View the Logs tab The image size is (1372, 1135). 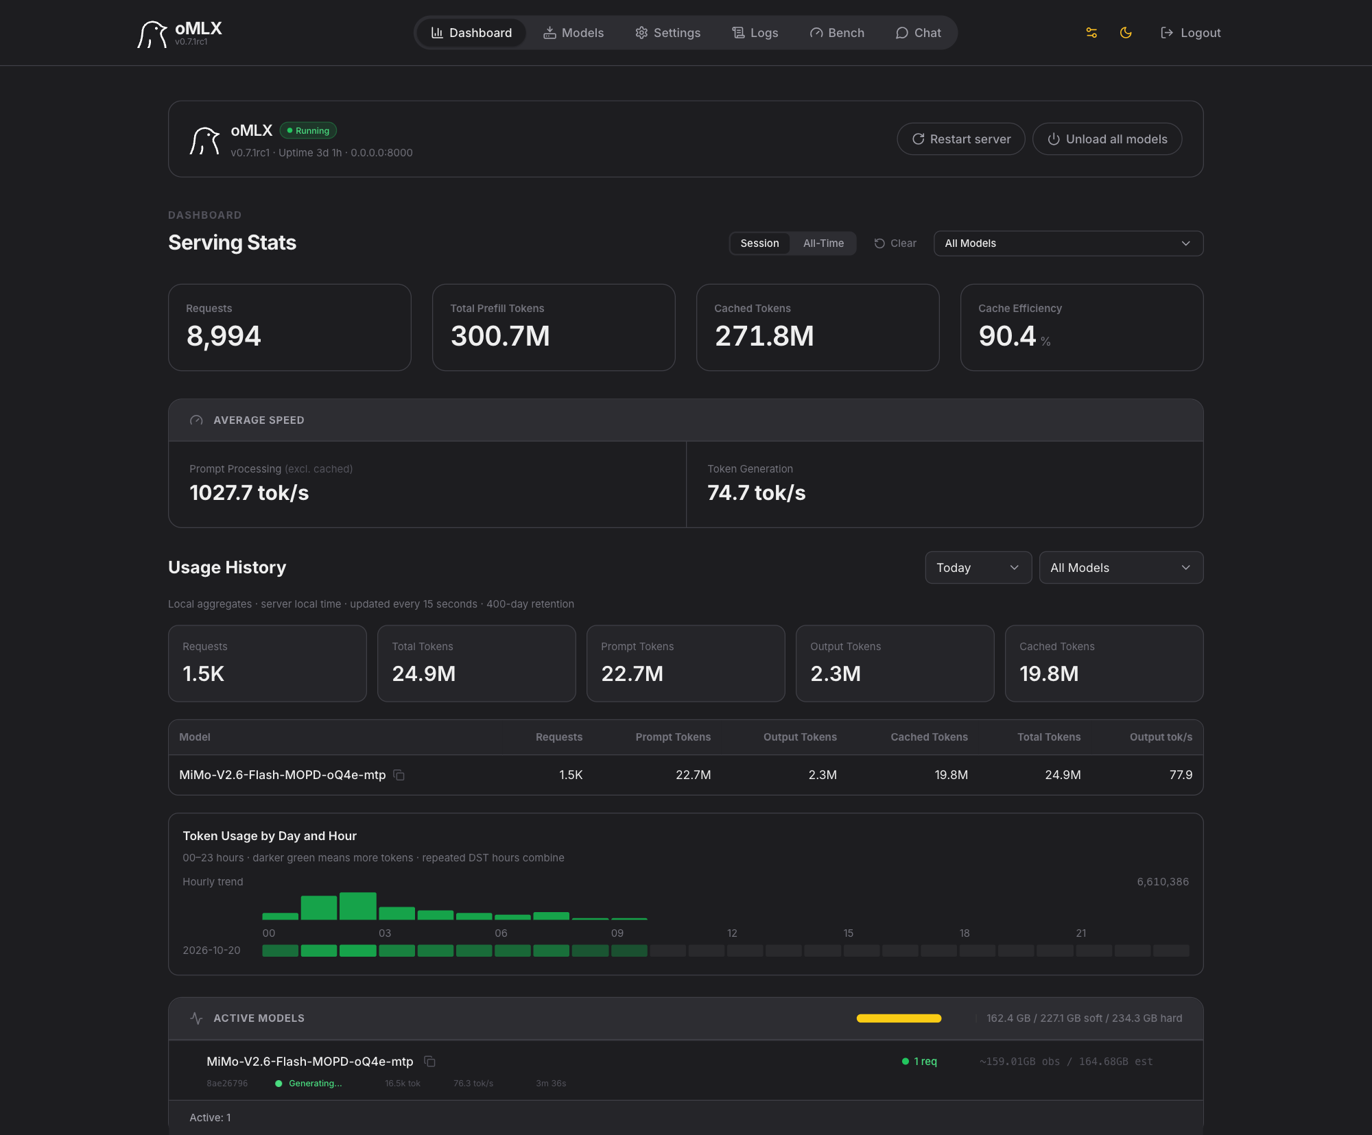click(755, 33)
